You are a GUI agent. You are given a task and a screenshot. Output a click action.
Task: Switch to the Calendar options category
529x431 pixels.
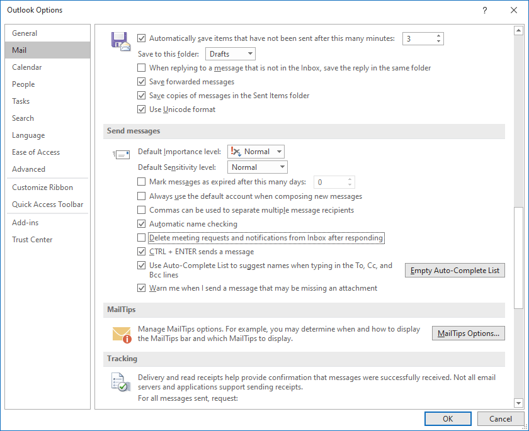27,67
